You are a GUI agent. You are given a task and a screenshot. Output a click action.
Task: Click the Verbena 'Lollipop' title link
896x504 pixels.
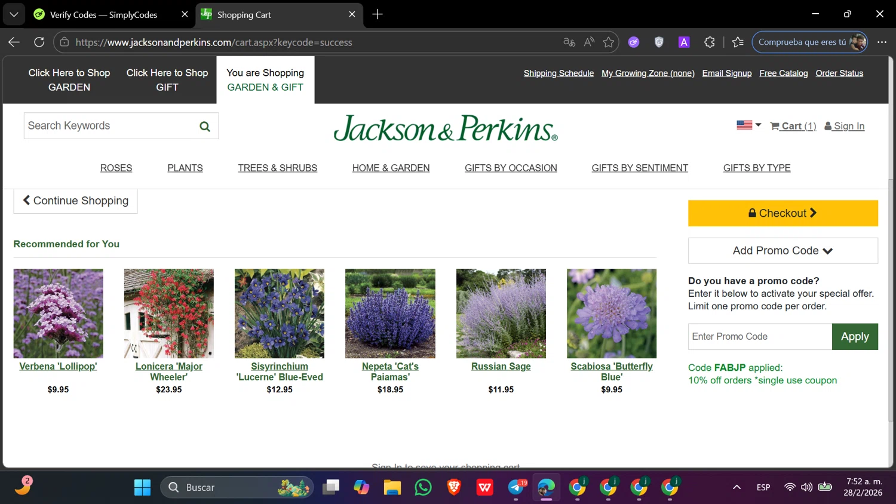tap(58, 367)
